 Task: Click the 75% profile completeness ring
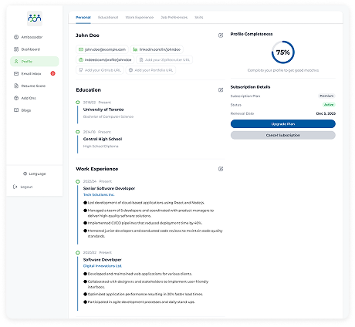tap(283, 52)
